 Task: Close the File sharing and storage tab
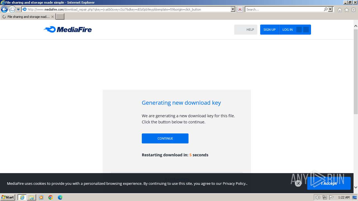53,17
